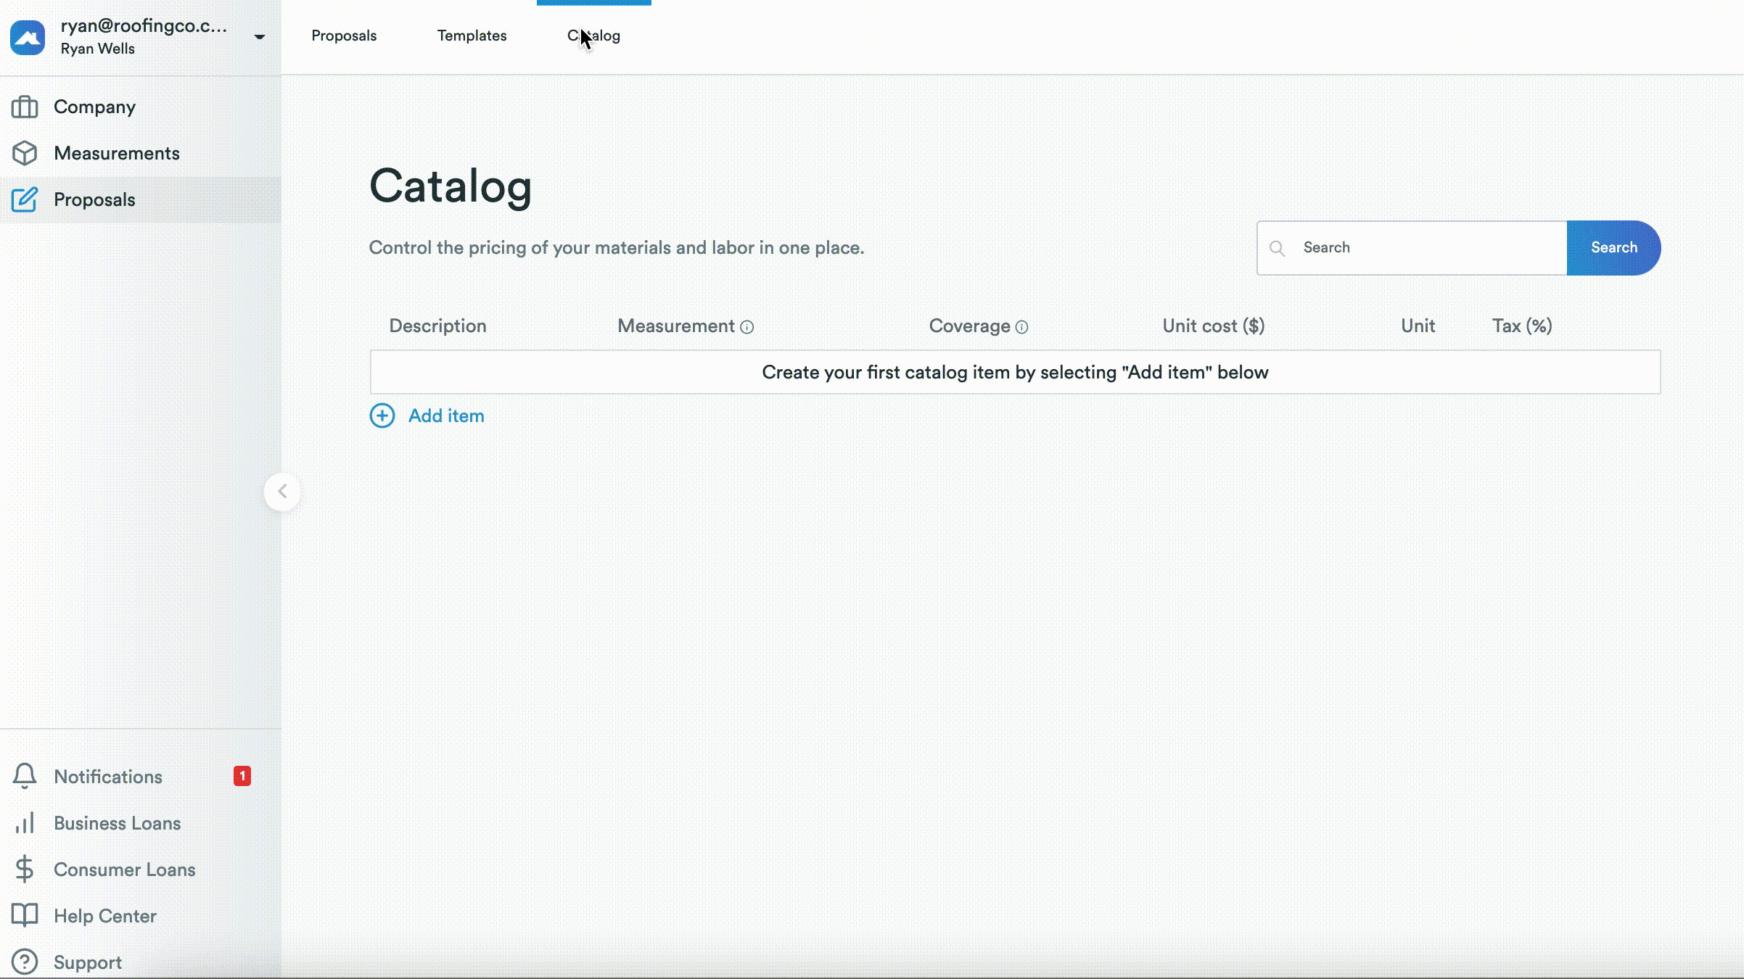Click the Measurement info icon
This screenshot has width=1744, height=979.
coord(746,327)
